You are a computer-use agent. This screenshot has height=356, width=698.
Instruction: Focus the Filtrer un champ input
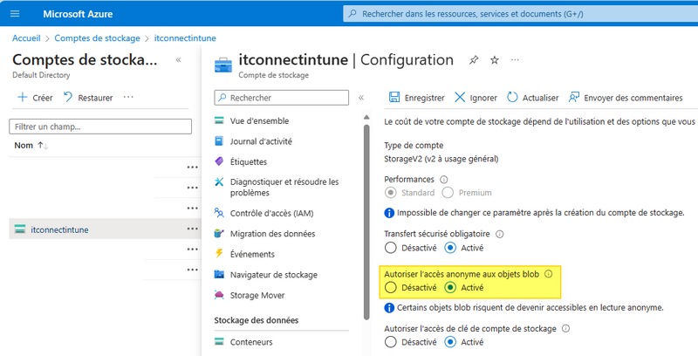(100, 127)
